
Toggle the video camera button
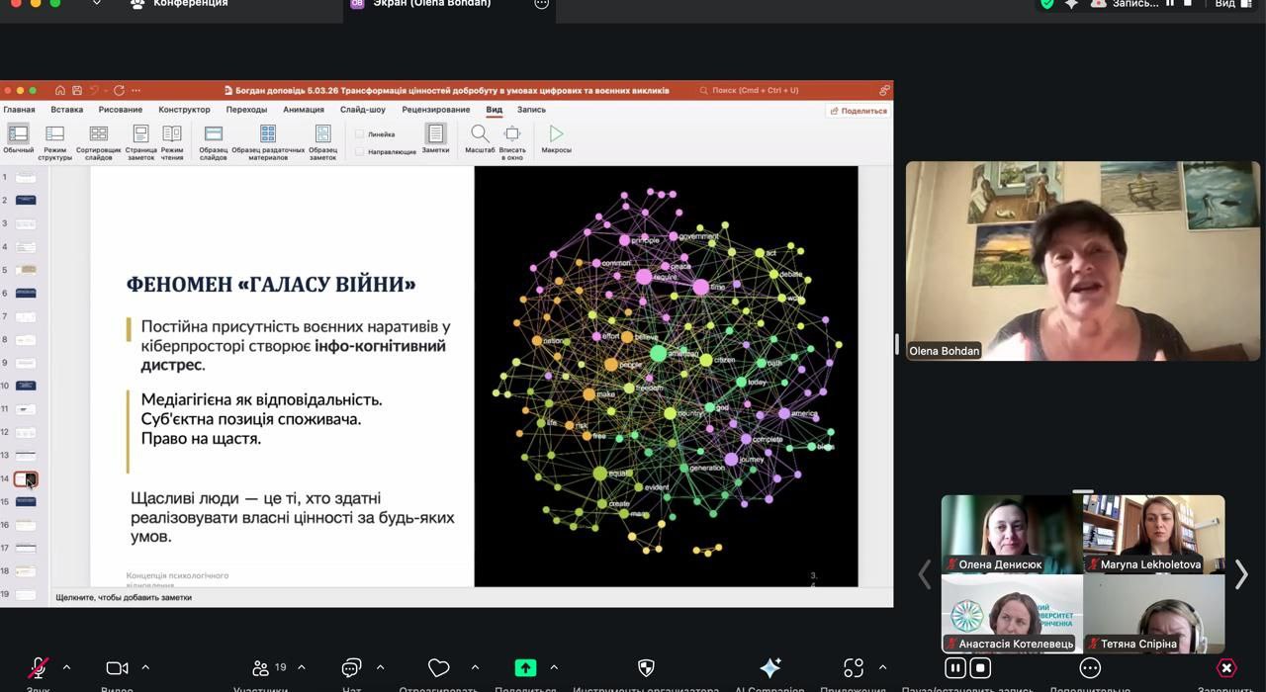click(x=117, y=668)
